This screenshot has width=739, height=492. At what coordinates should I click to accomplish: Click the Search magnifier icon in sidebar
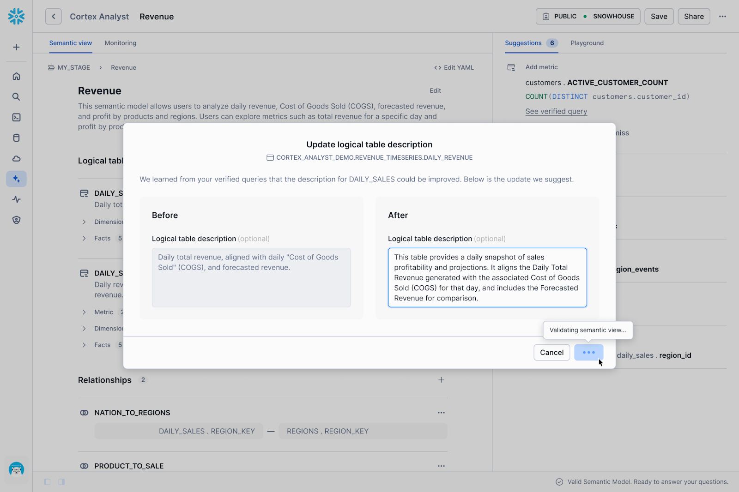[x=16, y=97]
